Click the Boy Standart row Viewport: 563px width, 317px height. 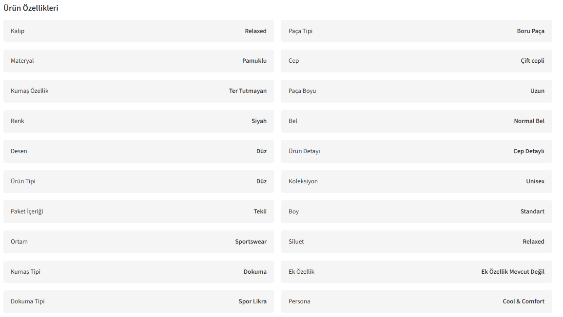(416, 211)
